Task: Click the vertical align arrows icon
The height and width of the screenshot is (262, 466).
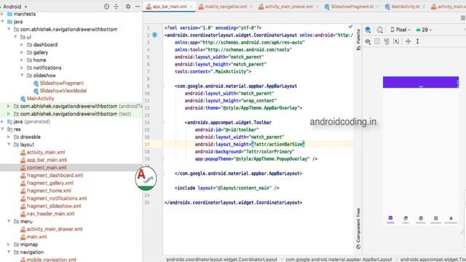Action: point(417,41)
